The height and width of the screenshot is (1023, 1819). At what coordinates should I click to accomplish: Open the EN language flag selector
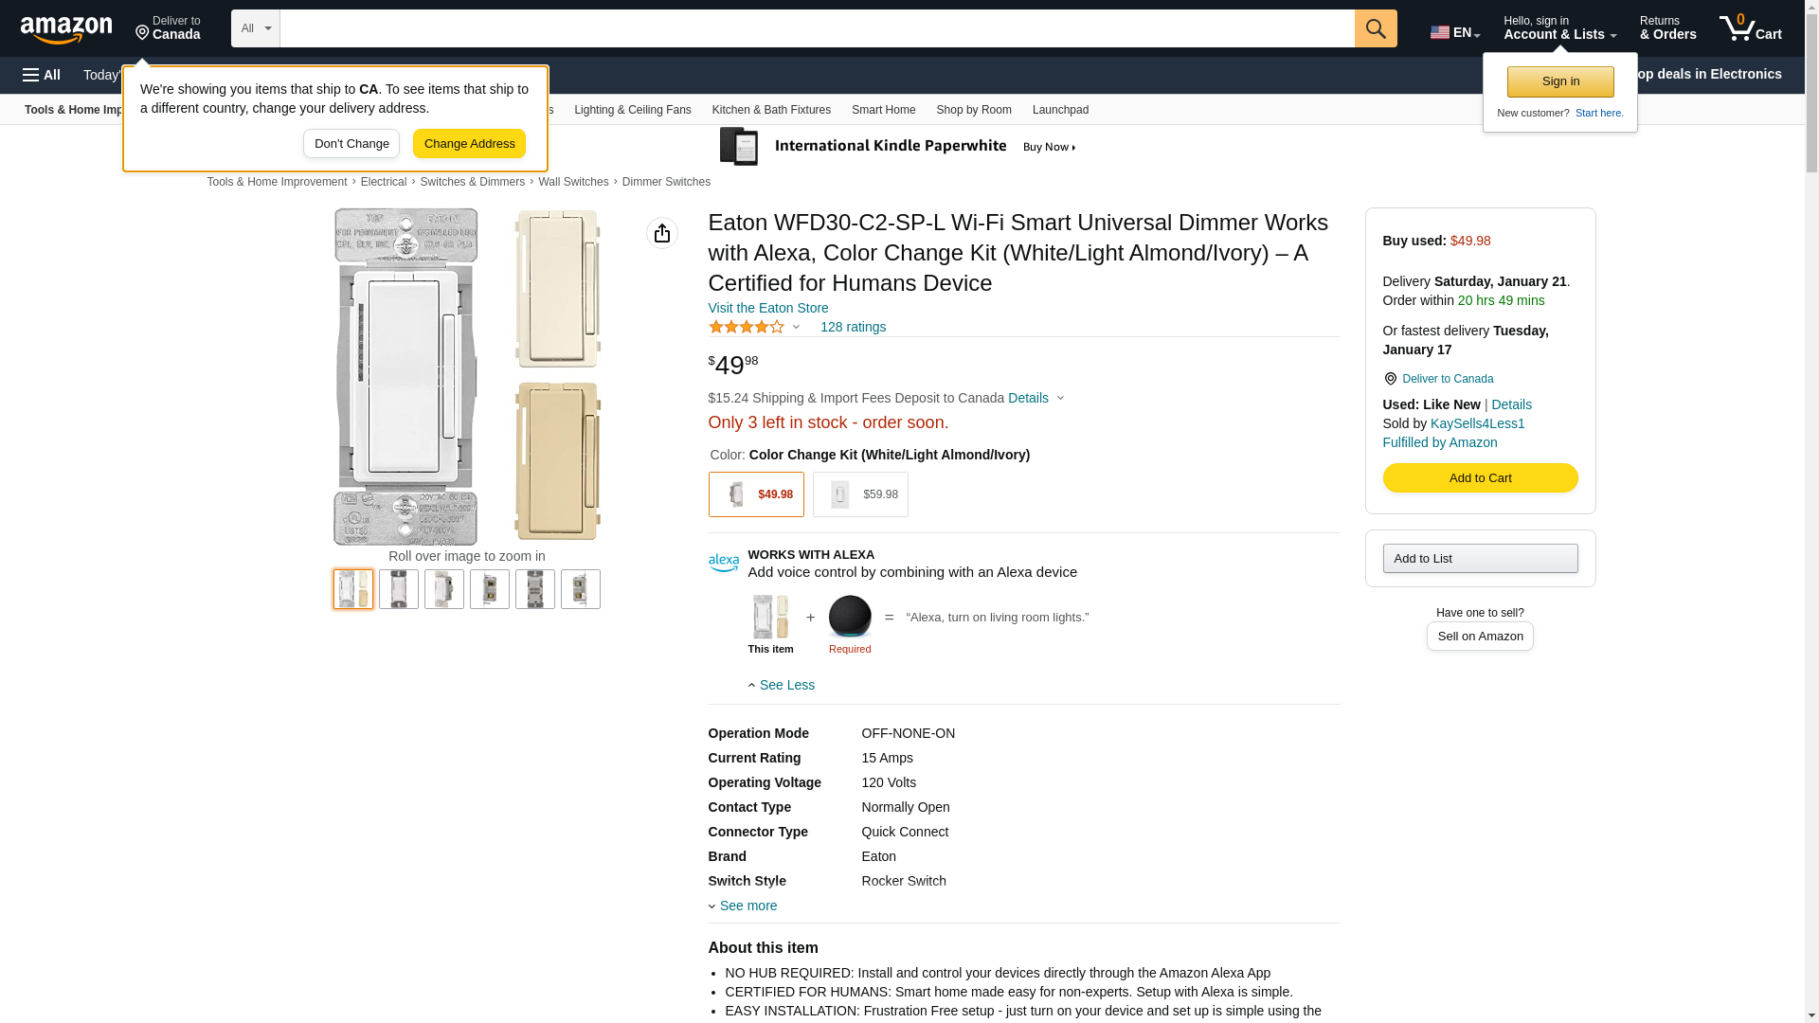1454,32
